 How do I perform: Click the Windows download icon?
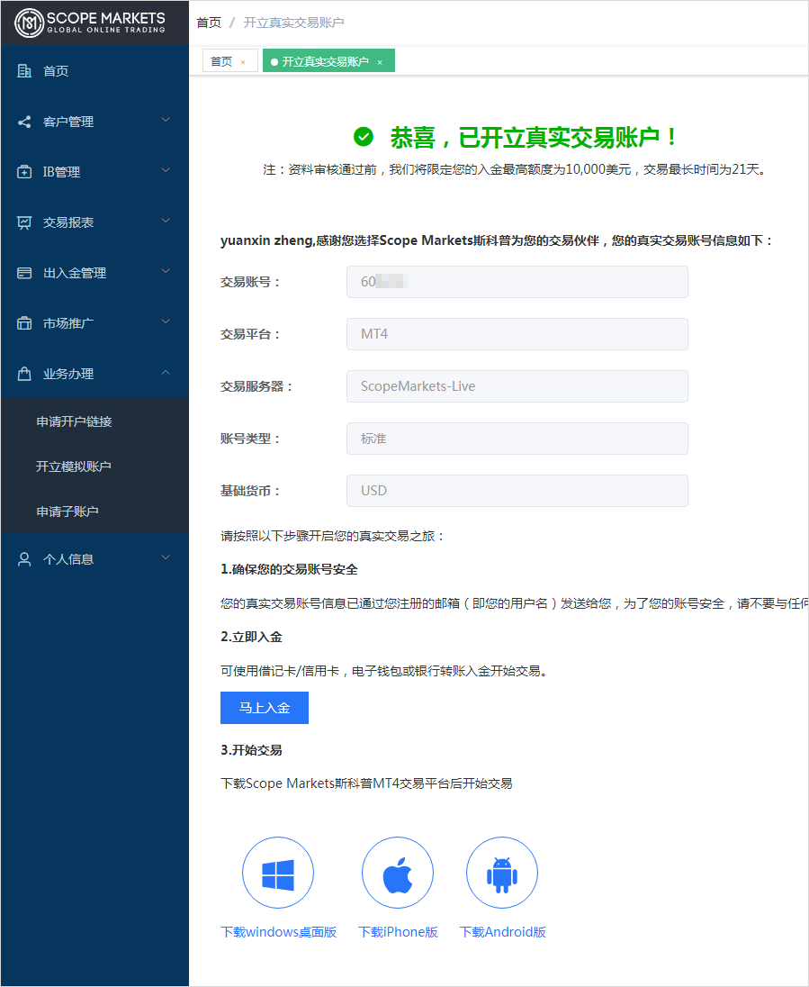coord(277,872)
